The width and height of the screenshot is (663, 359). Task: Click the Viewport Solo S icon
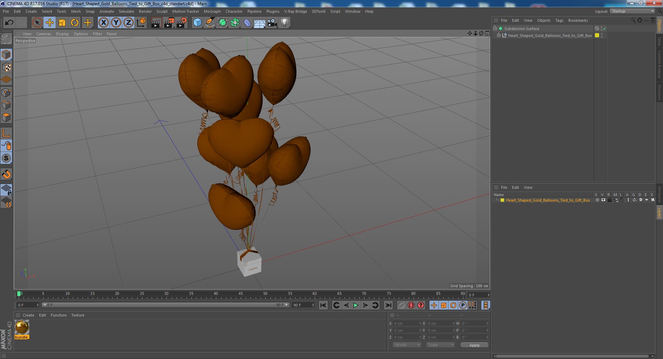tap(6, 158)
